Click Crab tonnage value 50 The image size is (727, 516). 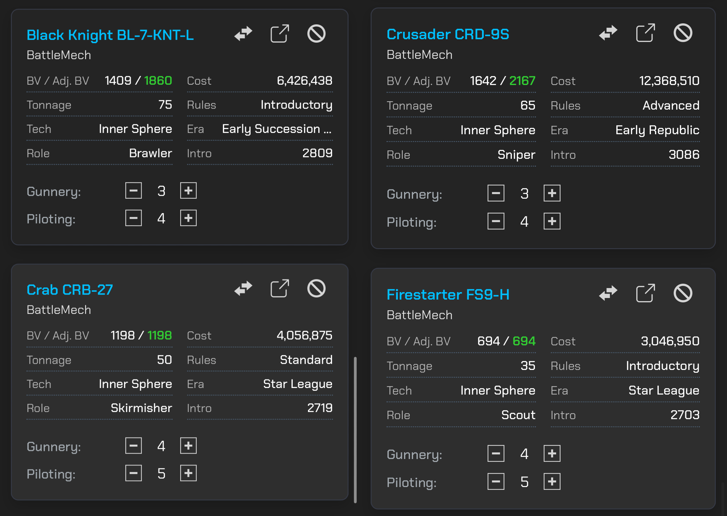[164, 360]
